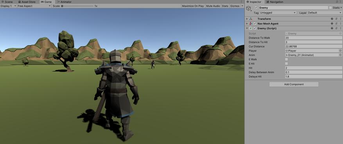The height and width of the screenshot is (144, 343).
Task: Toggle the E Walk checkbox
Action: 287,59
